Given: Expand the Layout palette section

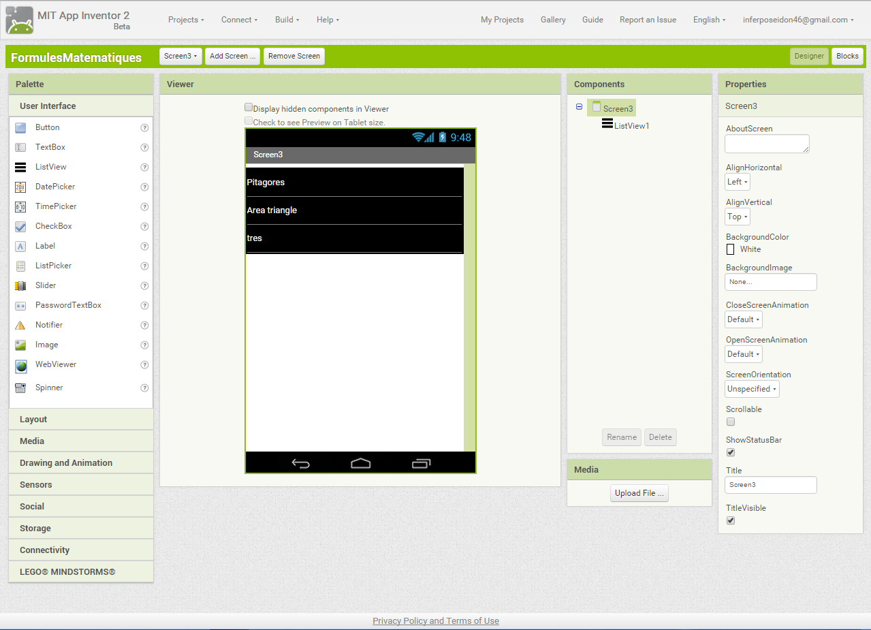Looking at the screenshot, I should pos(81,420).
